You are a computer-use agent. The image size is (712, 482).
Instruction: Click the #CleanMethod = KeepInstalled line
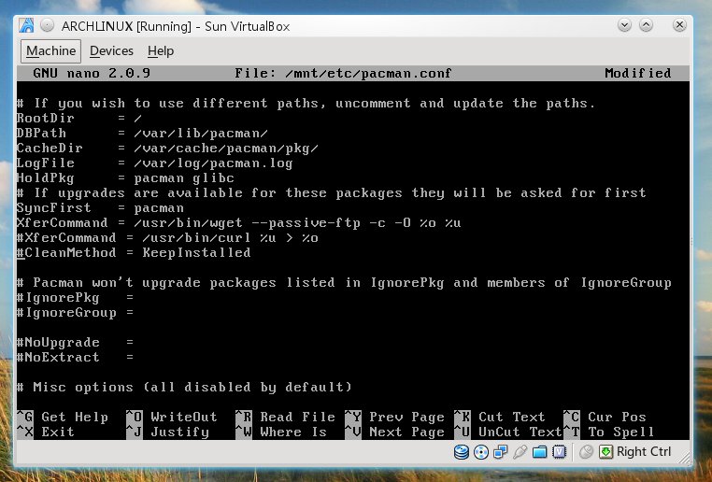pos(134,253)
